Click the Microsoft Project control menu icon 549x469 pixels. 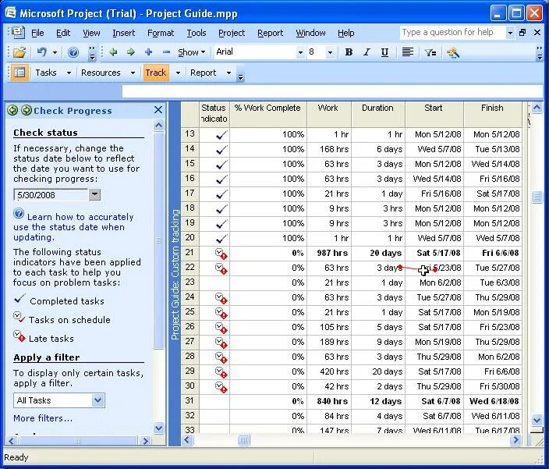pos(10,13)
